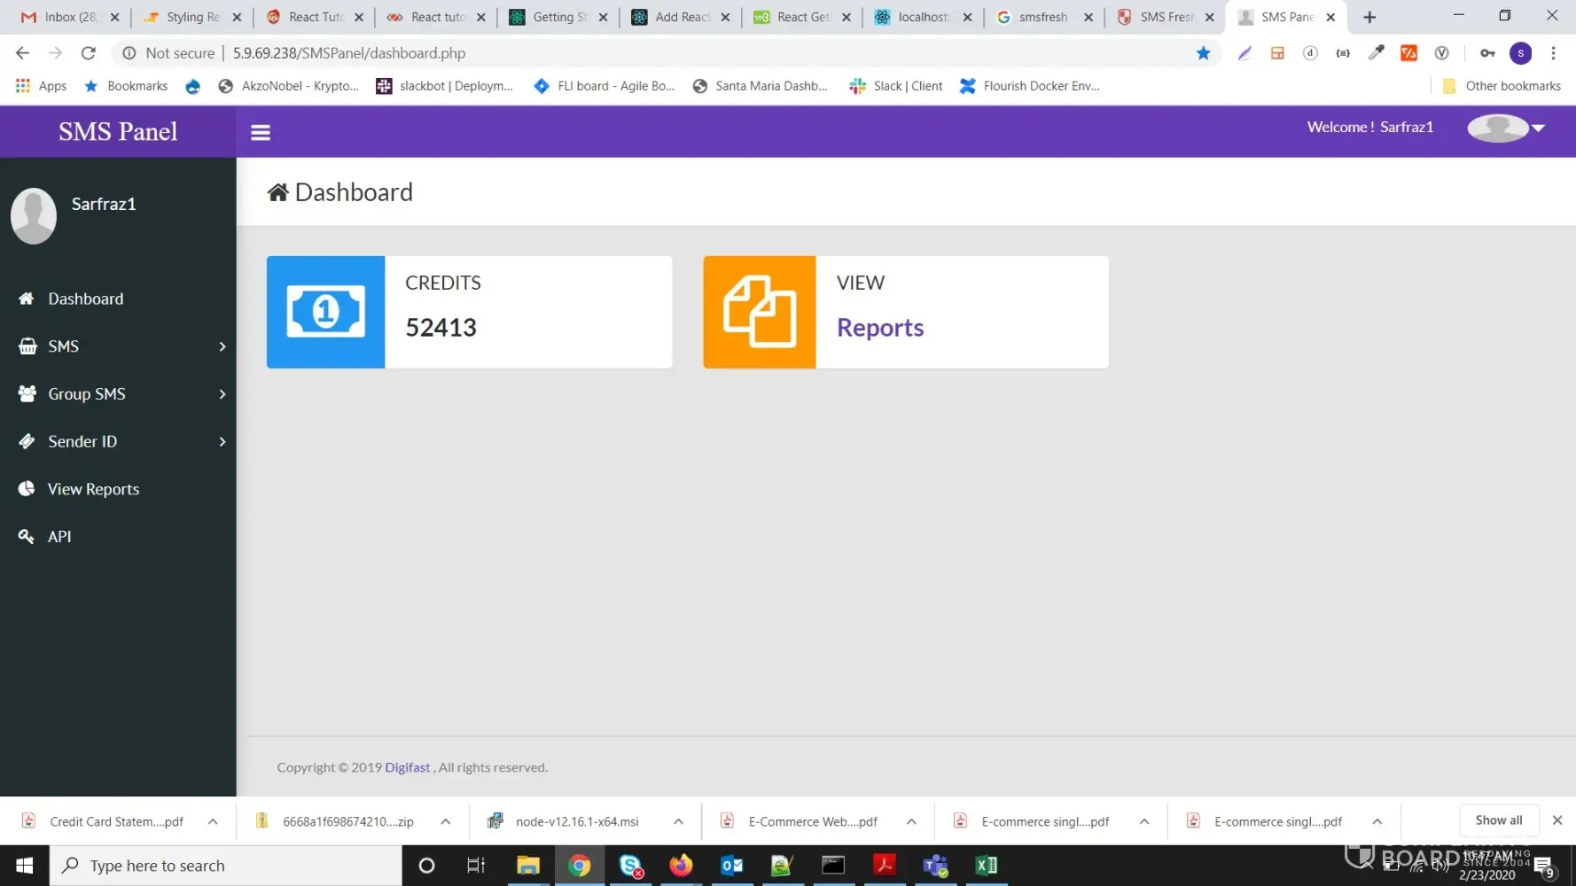
Task: Toggle the hamburger sidebar menu
Action: pyautogui.click(x=260, y=132)
